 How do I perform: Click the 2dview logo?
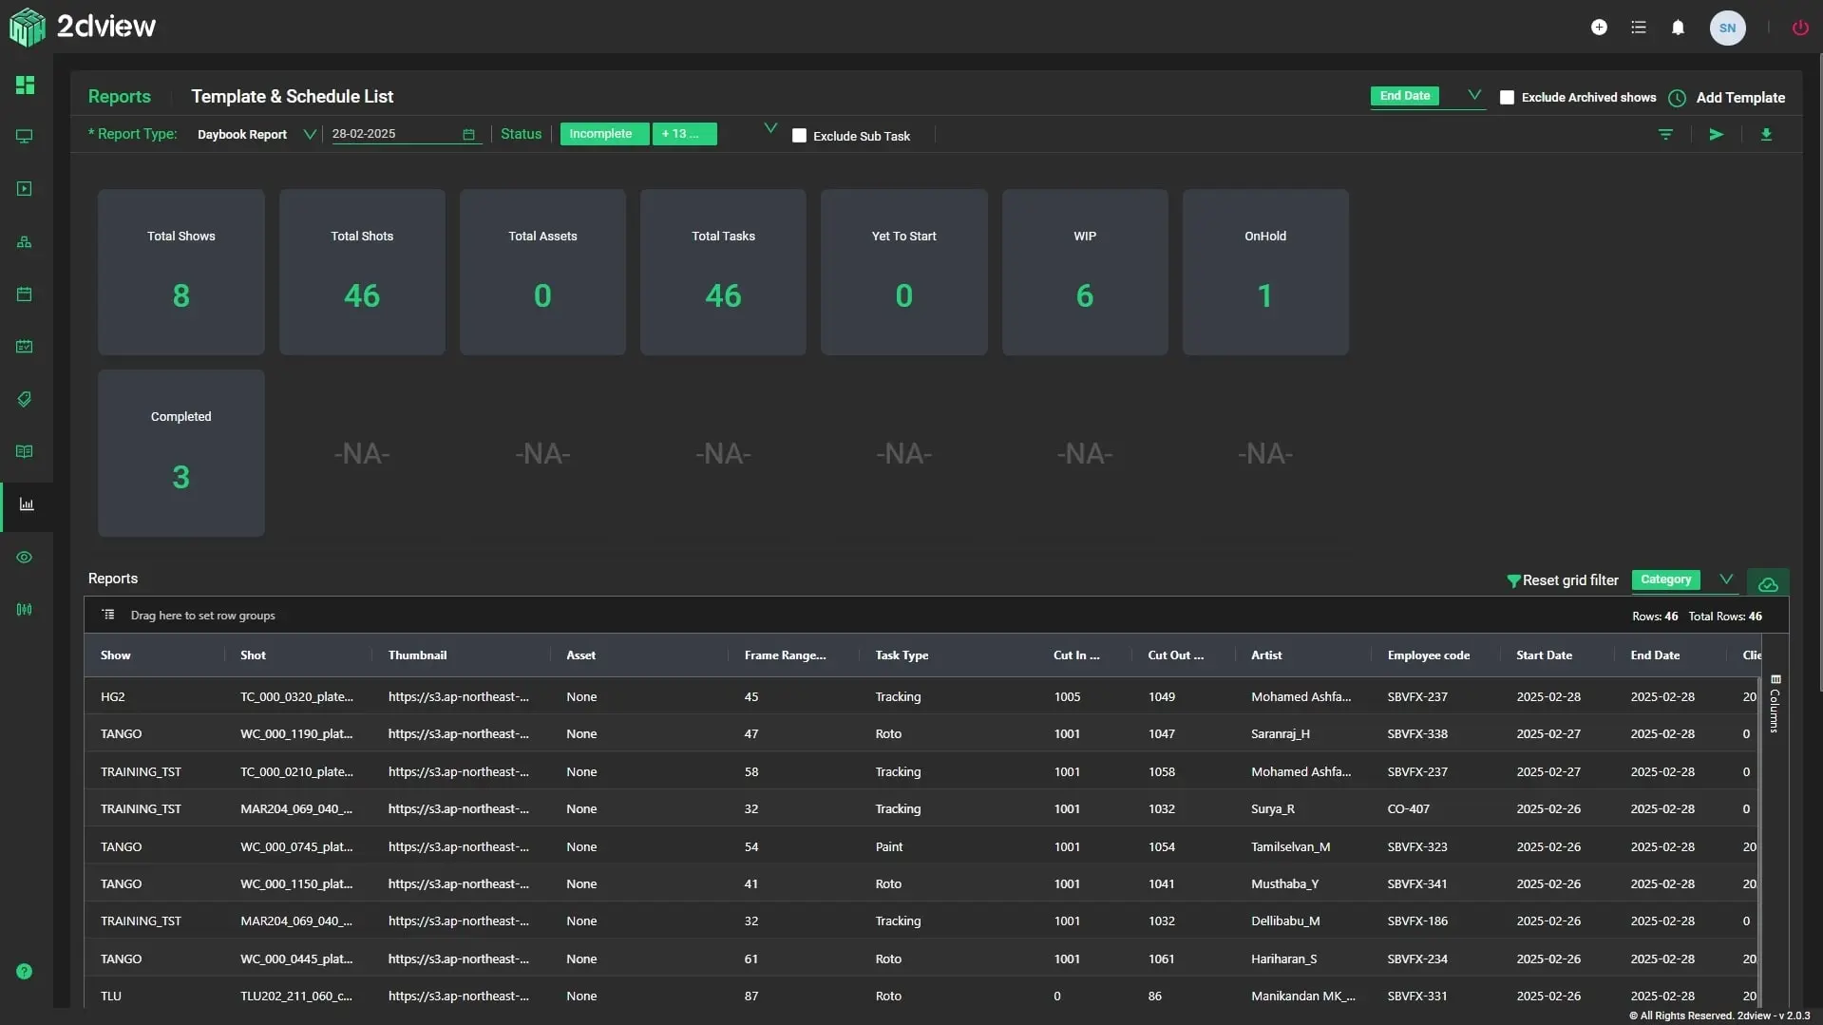[83, 27]
